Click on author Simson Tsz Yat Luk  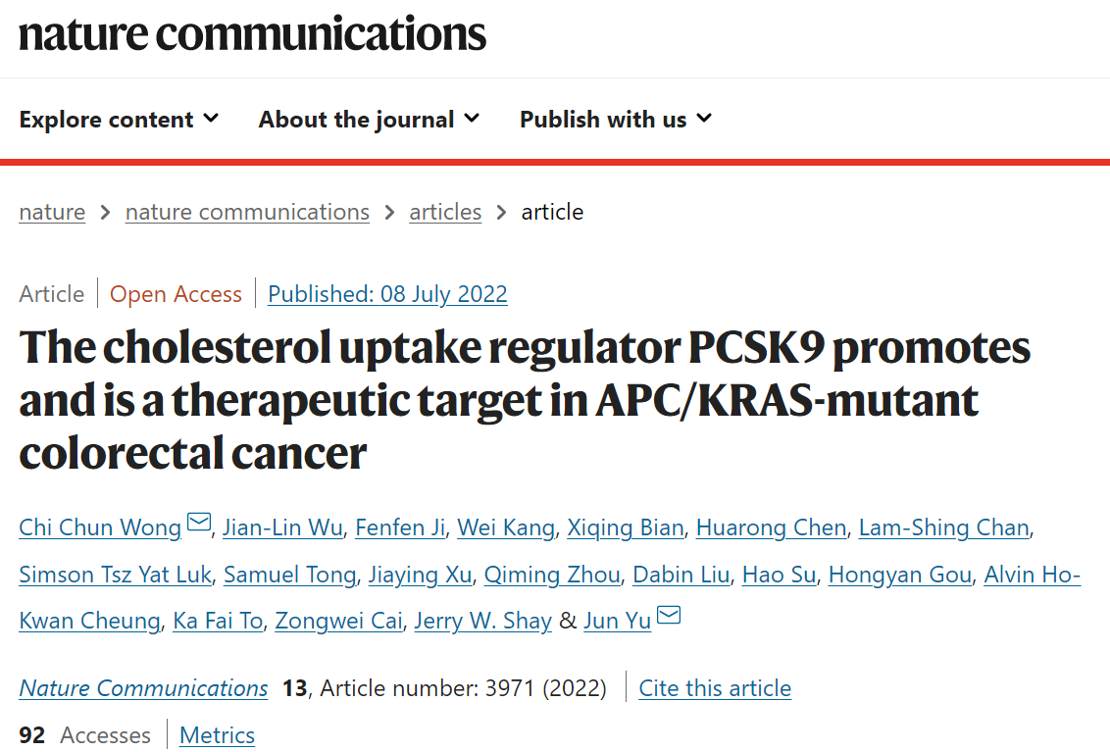click(x=116, y=575)
